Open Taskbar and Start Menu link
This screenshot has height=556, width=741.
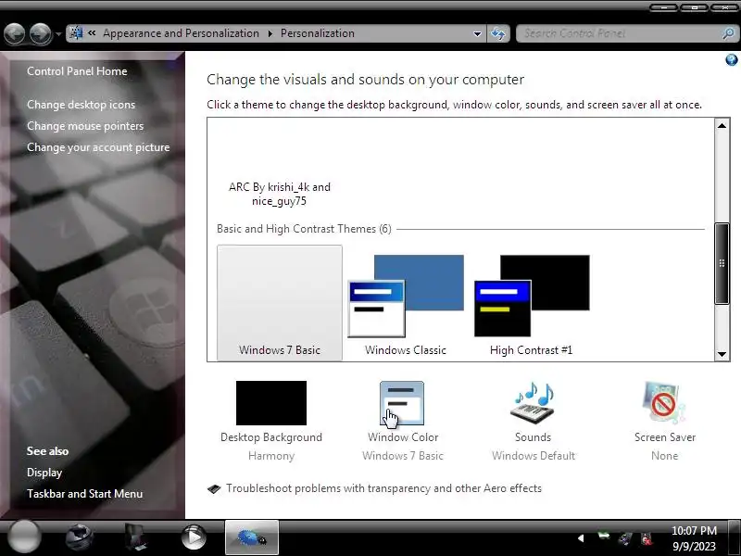[84, 494]
